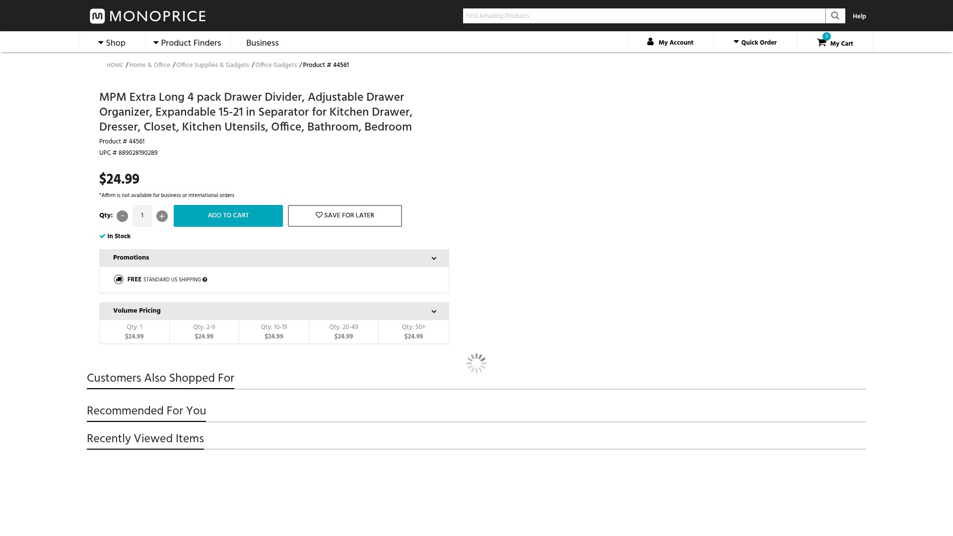
Task: Open the Product Finders dropdown
Action: [188, 43]
